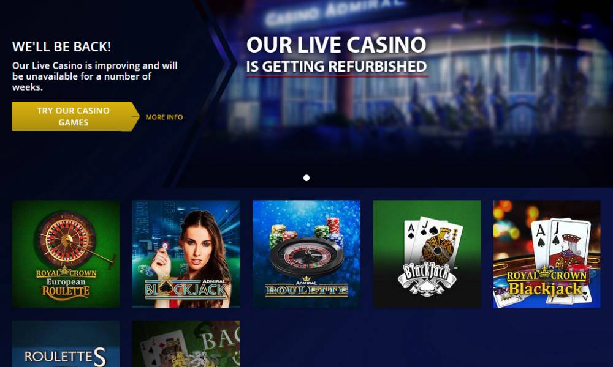This screenshot has height=367, width=613.
Task: Open Royal Crown European Roulette game
Action: coord(66,254)
